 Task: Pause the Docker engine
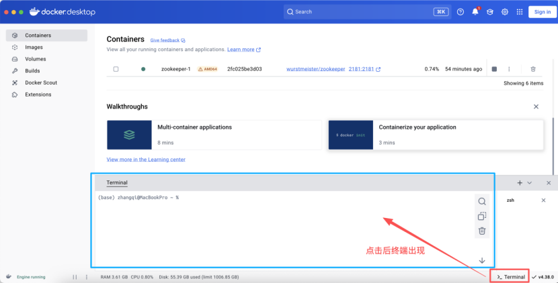75,277
